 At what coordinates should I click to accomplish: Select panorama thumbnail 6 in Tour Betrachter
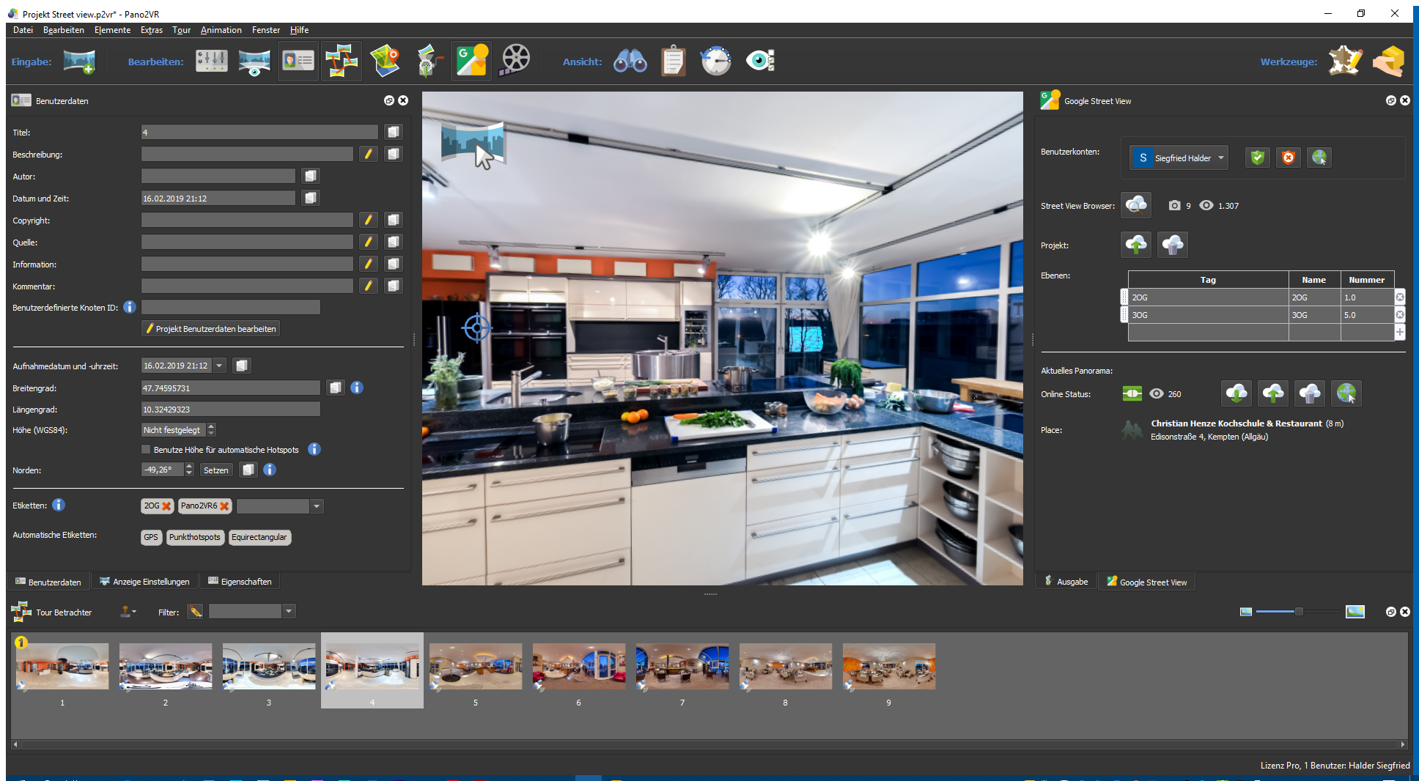tap(578, 667)
